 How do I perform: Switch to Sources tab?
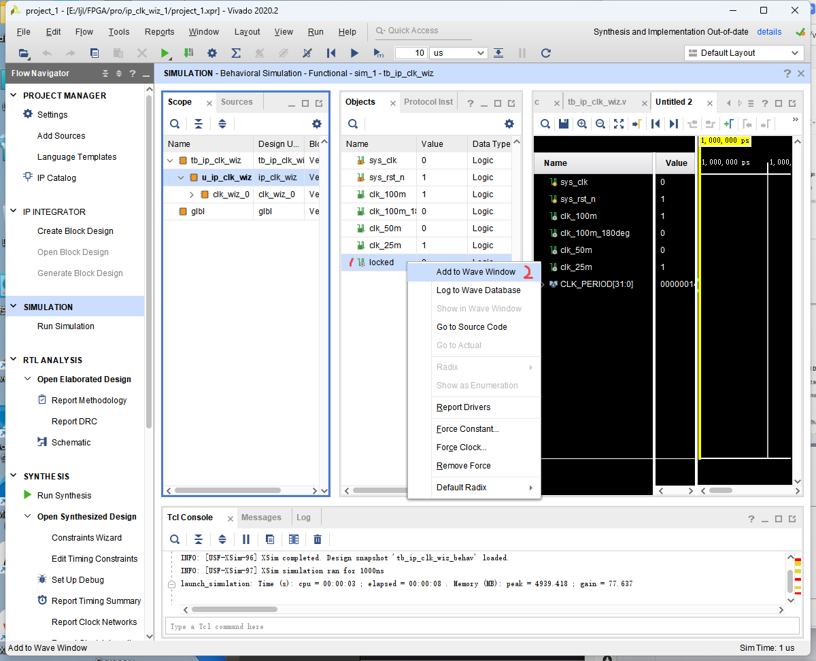coord(237,102)
